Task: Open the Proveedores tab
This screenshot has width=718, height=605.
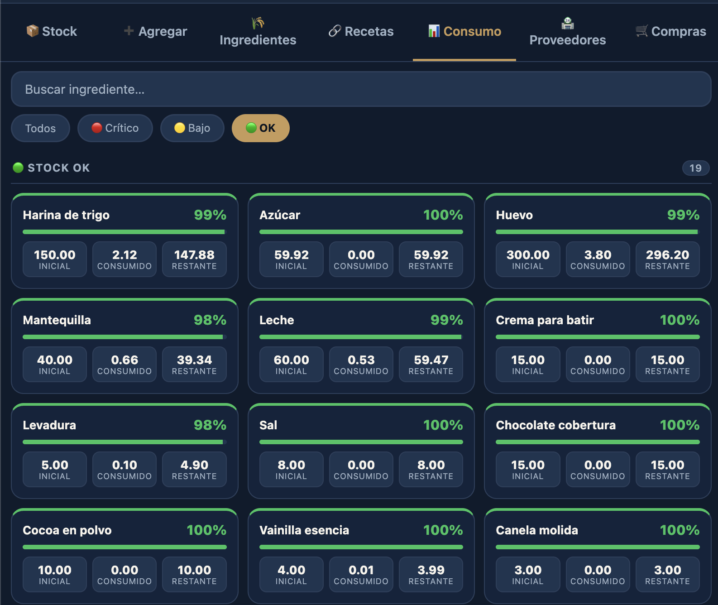Action: coord(568,31)
